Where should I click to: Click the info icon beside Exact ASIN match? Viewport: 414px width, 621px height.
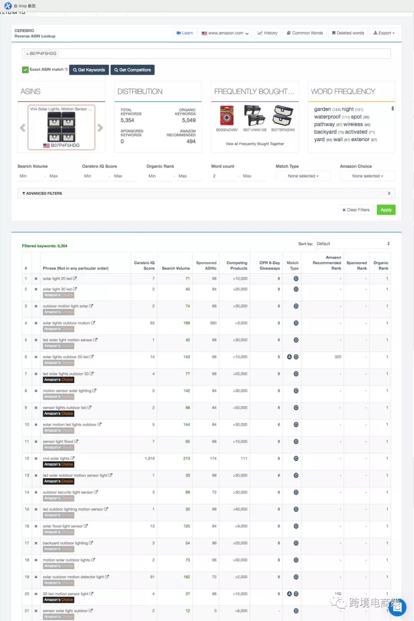[x=66, y=69]
